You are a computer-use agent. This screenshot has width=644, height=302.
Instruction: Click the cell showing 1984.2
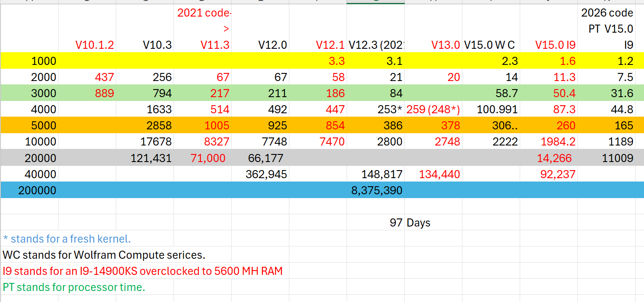pos(549,142)
